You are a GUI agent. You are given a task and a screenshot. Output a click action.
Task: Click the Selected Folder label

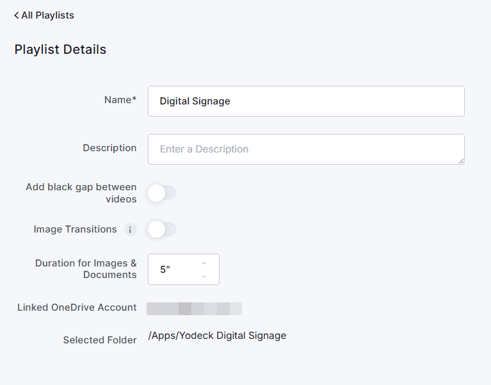coord(100,340)
